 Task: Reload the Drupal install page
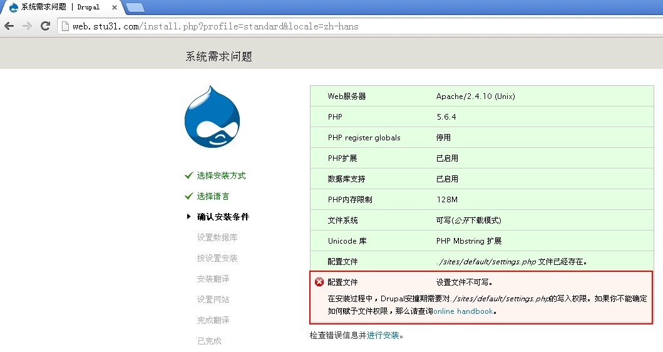coord(45,26)
